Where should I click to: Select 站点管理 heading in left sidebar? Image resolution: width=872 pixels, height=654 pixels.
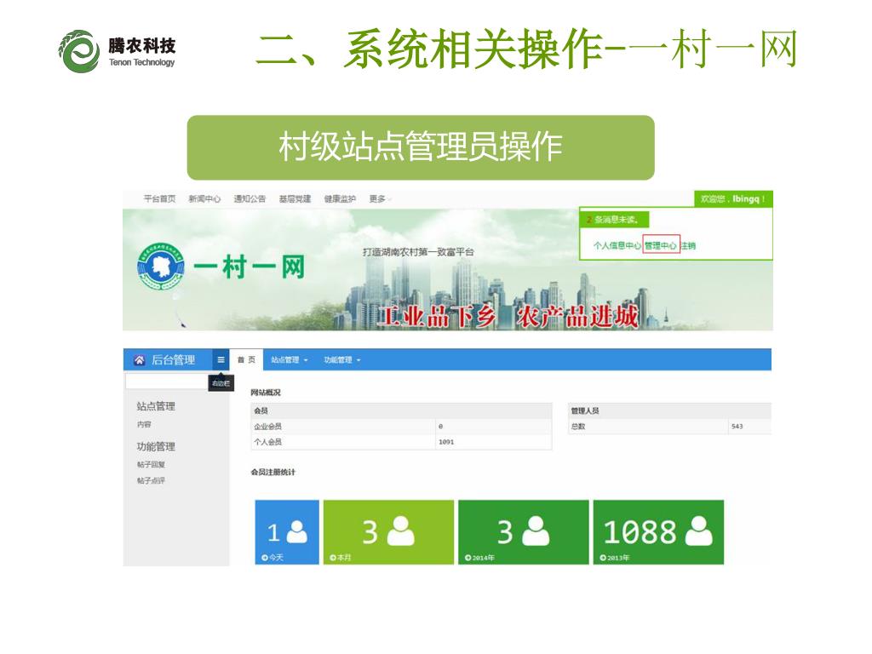[x=156, y=406]
